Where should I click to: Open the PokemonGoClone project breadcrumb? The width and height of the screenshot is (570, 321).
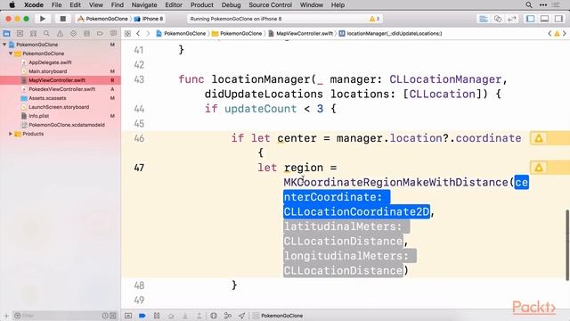pos(181,34)
